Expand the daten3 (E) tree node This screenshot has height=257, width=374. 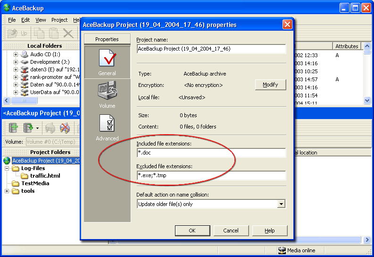point(16,70)
